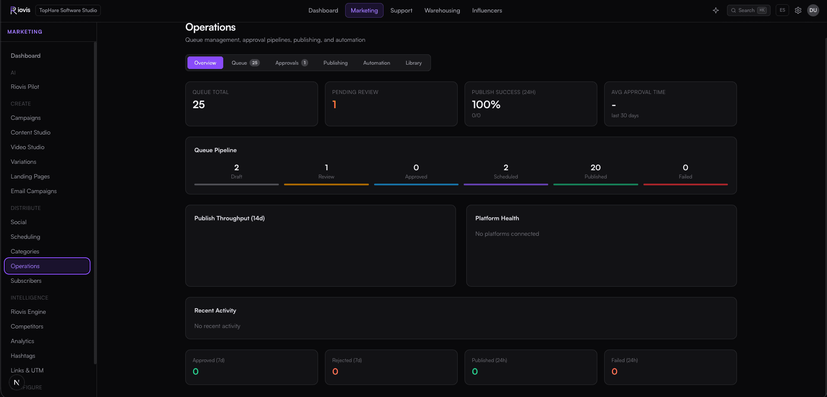Screen dimensions: 827x397
Task: Click the ES language switcher
Action: [x=783, y=10]
